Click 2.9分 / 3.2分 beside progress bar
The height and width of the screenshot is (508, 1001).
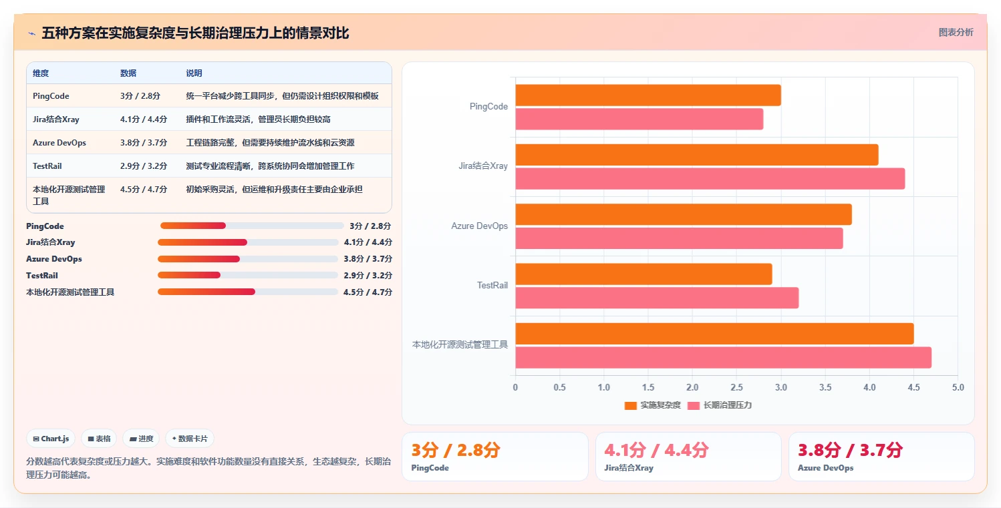[368, 275]
